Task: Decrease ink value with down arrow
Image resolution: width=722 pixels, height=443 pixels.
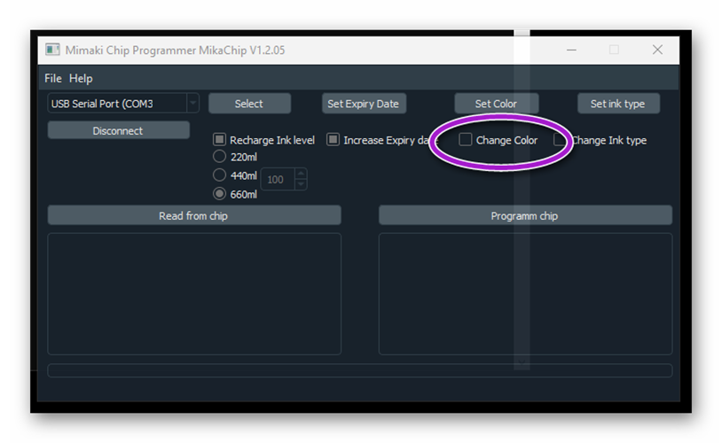Action: [x=301, y=184]
